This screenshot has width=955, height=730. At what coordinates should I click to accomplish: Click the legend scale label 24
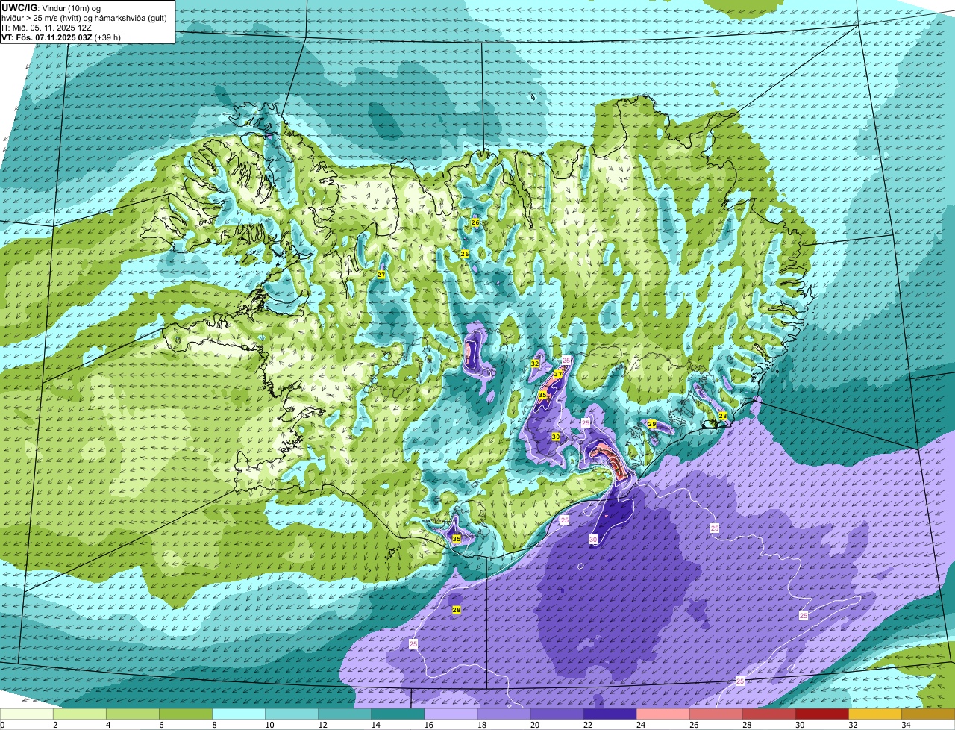tap(639, 725)
